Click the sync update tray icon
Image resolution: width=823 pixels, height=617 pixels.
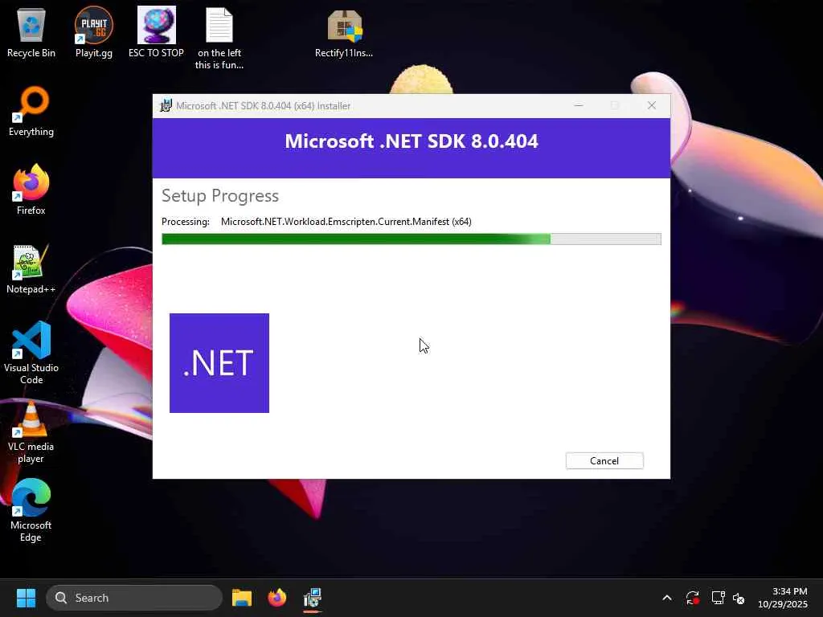(x=692, y=598)
